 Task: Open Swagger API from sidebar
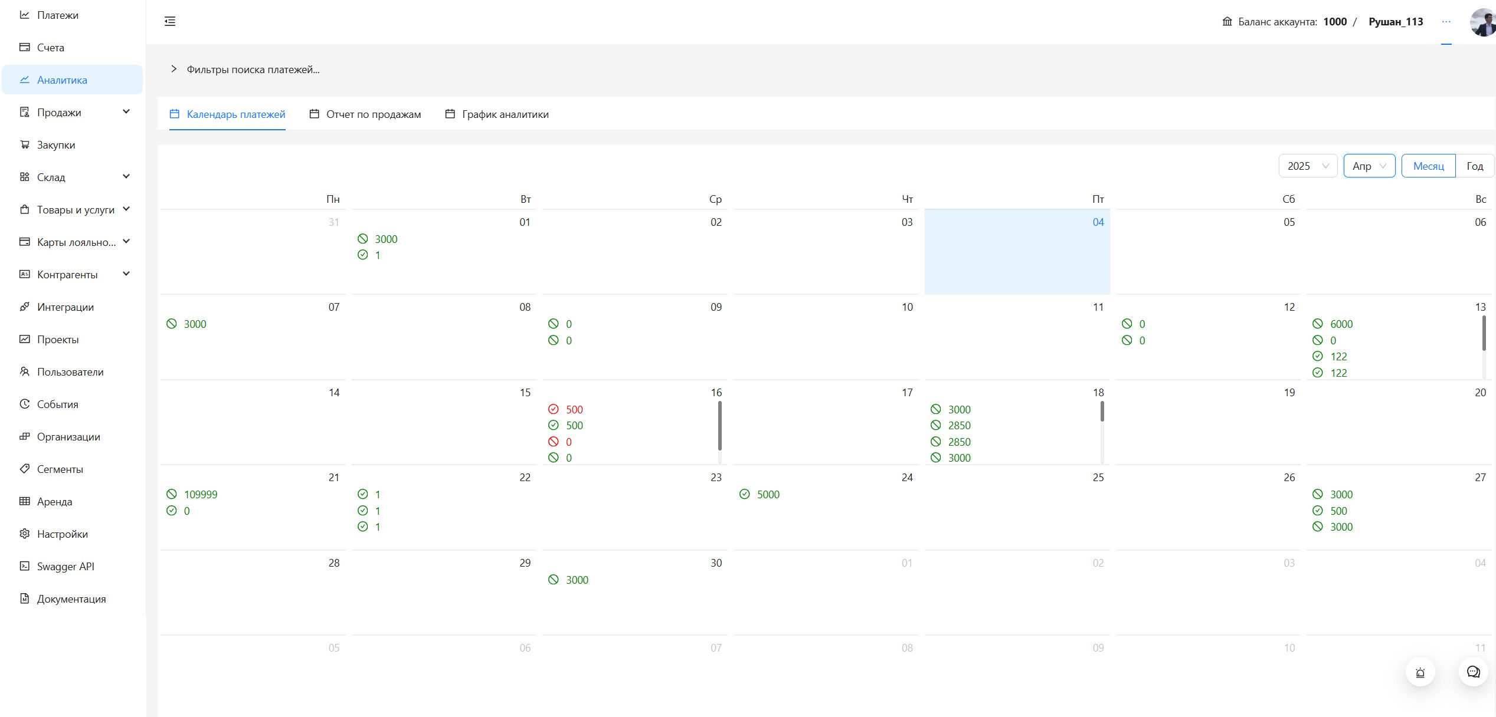tap(65, 567)
